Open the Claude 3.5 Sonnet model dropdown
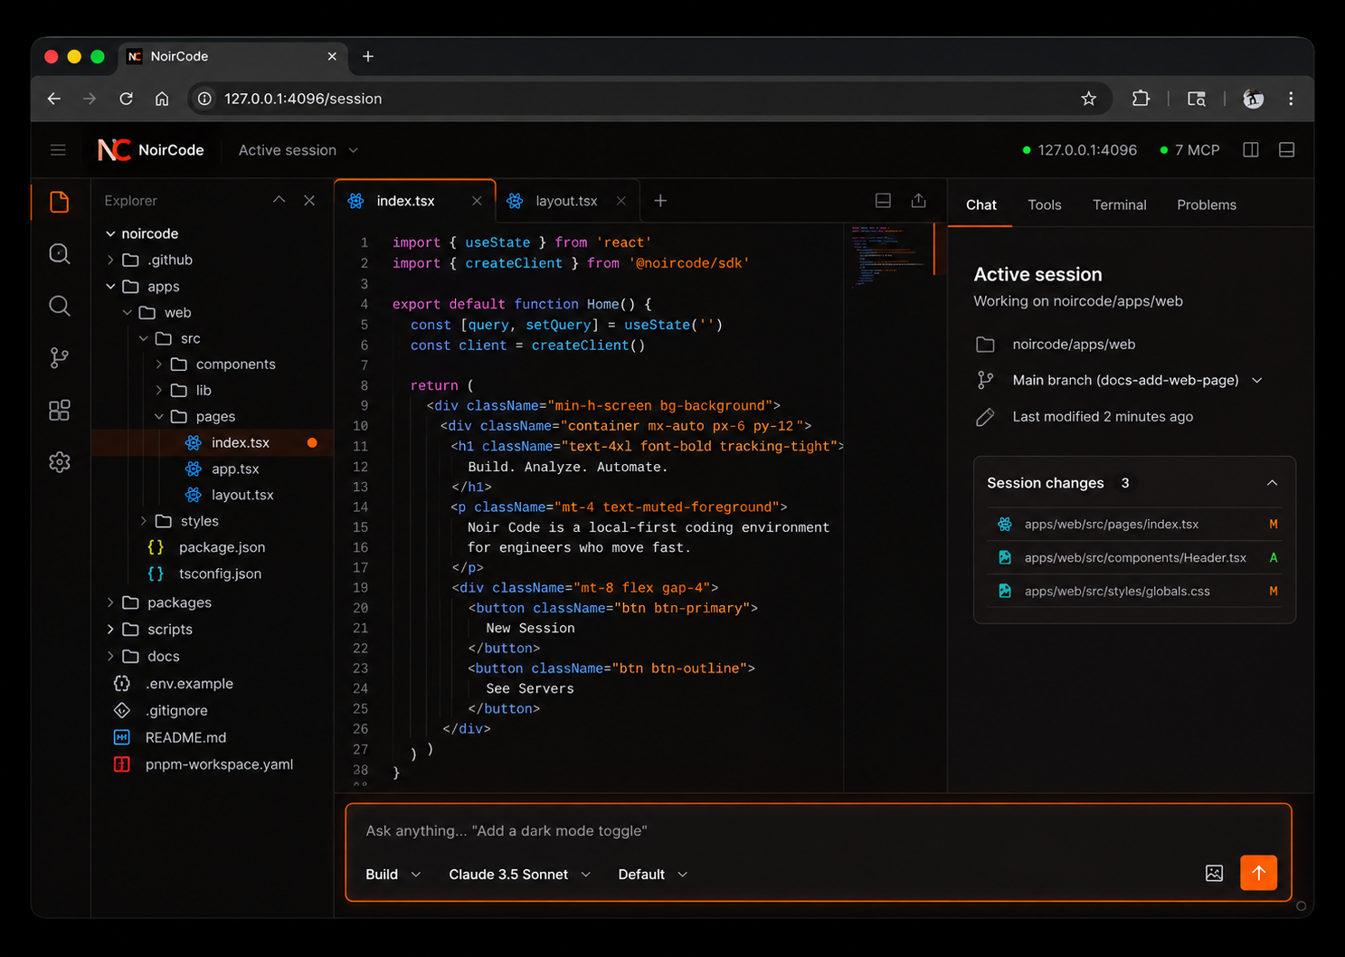This screenshot has height=957, width=1345. [520, 875]
